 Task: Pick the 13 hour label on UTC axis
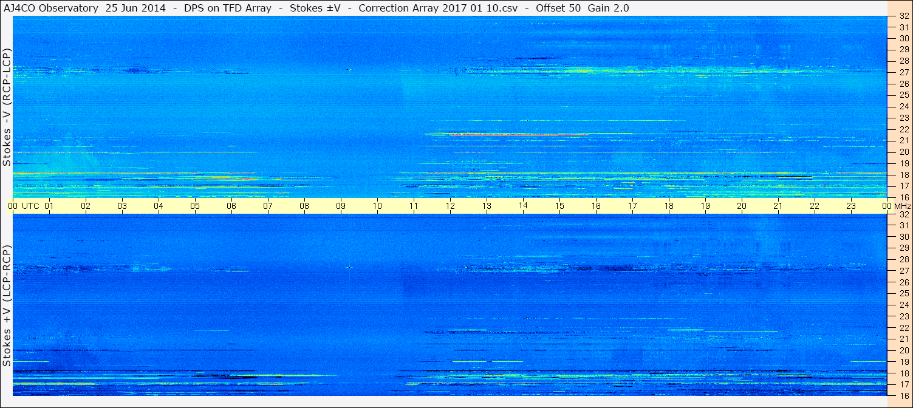[487, 206]
